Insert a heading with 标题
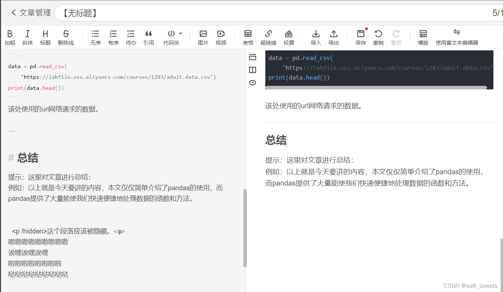 pos(45,38)
